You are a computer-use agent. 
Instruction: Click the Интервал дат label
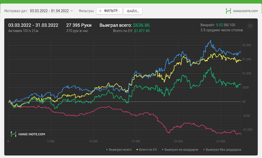(x=16, y=11)
